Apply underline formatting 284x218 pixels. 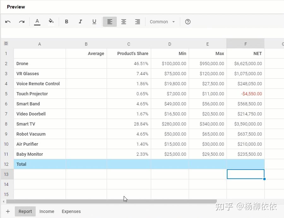point(94,21)
